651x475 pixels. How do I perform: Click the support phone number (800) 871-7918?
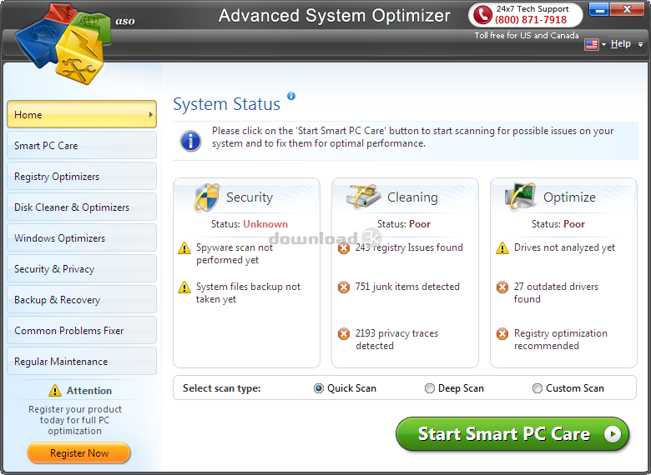[x=531, y=19]
